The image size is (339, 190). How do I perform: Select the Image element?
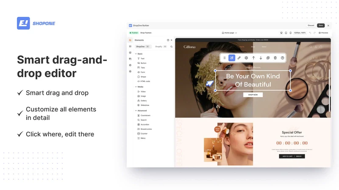coord(142,96)
